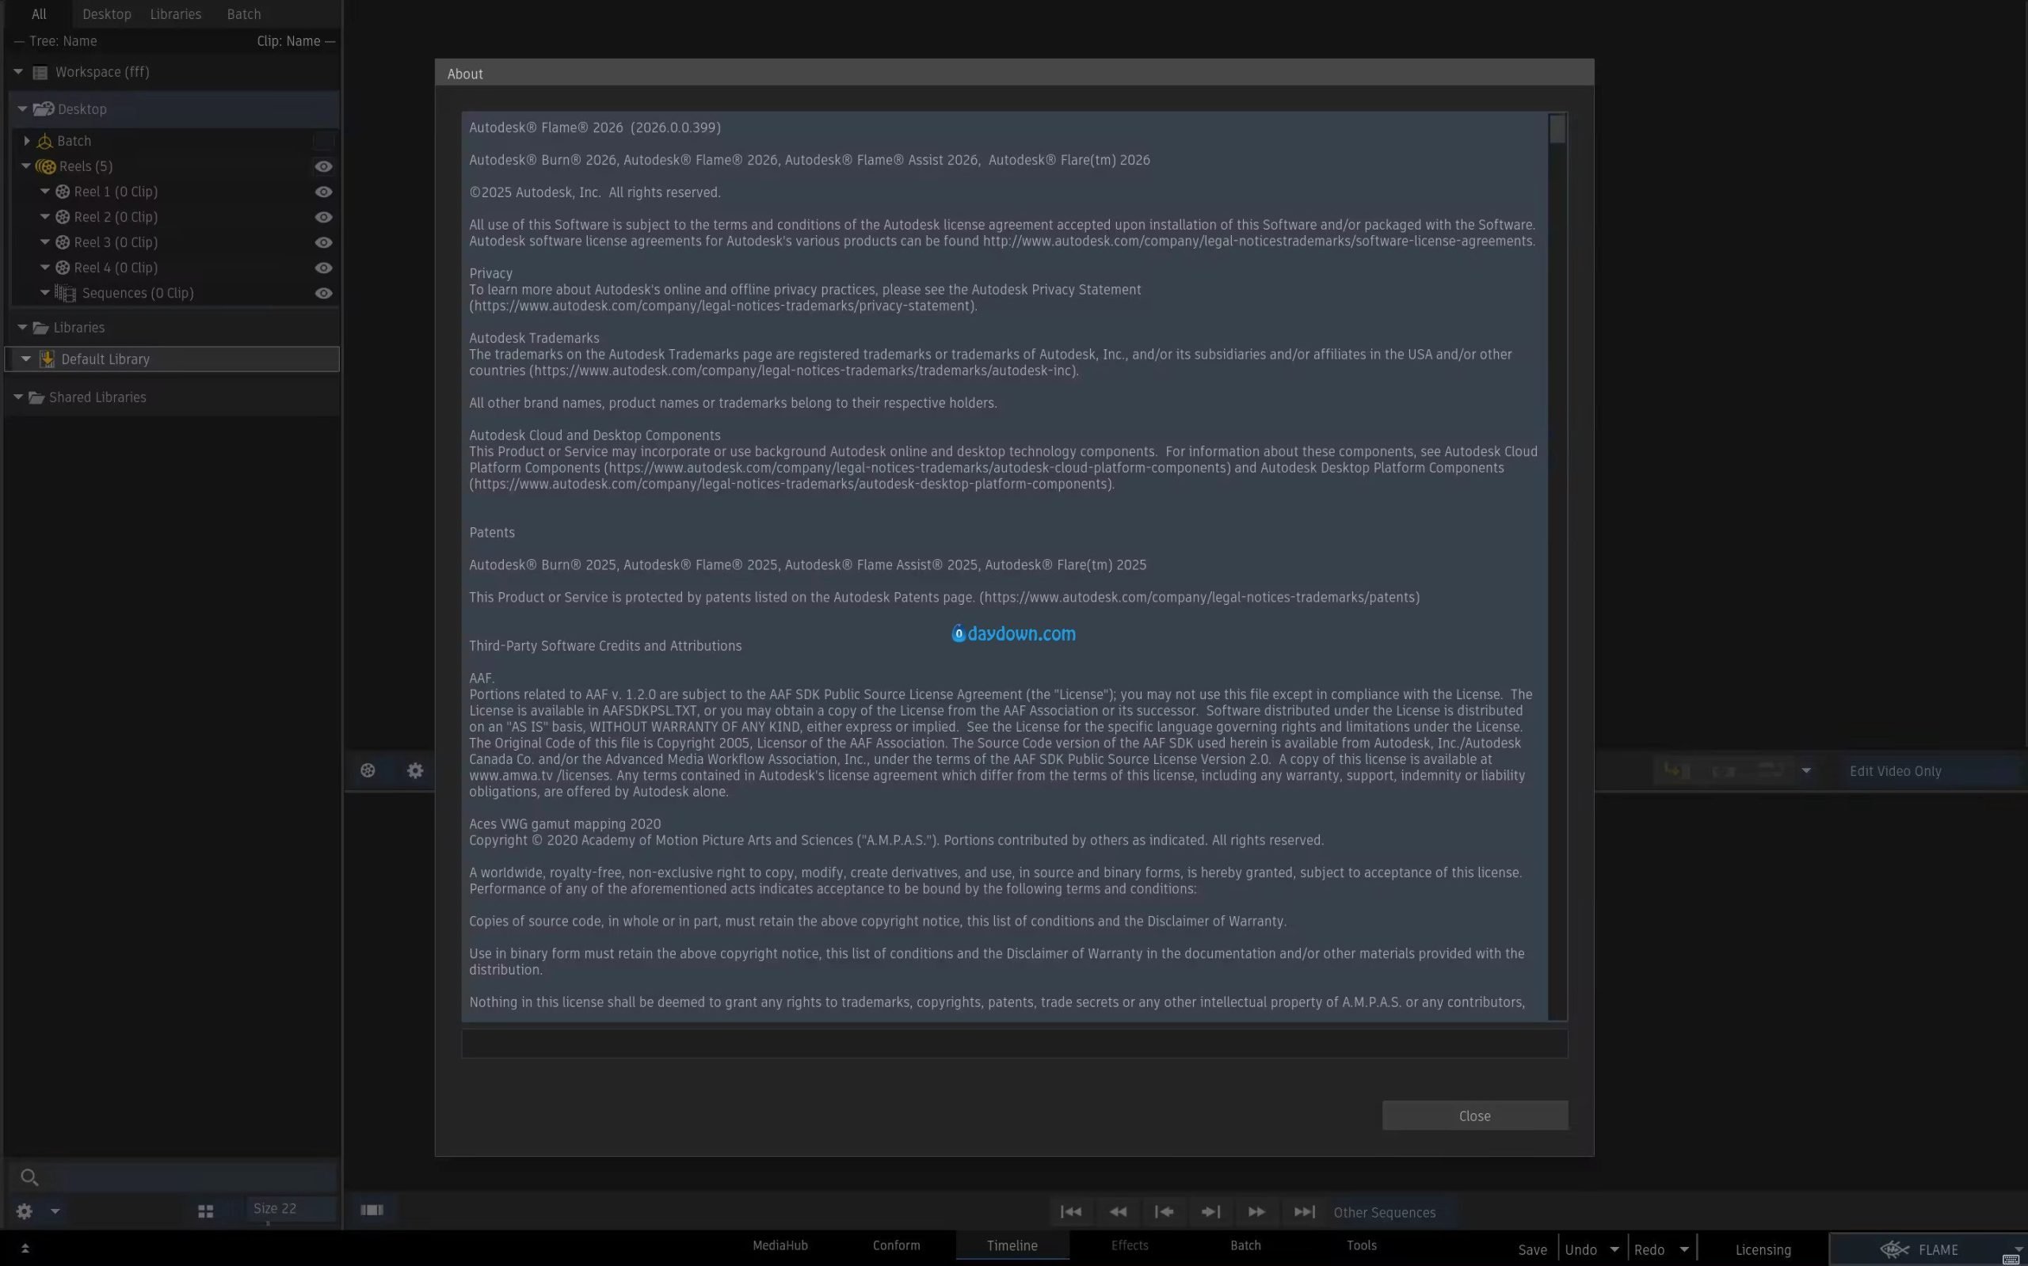Open the bottom Batch tab
The width and height of the screenshot is (2028, 1266).
1245,1245
